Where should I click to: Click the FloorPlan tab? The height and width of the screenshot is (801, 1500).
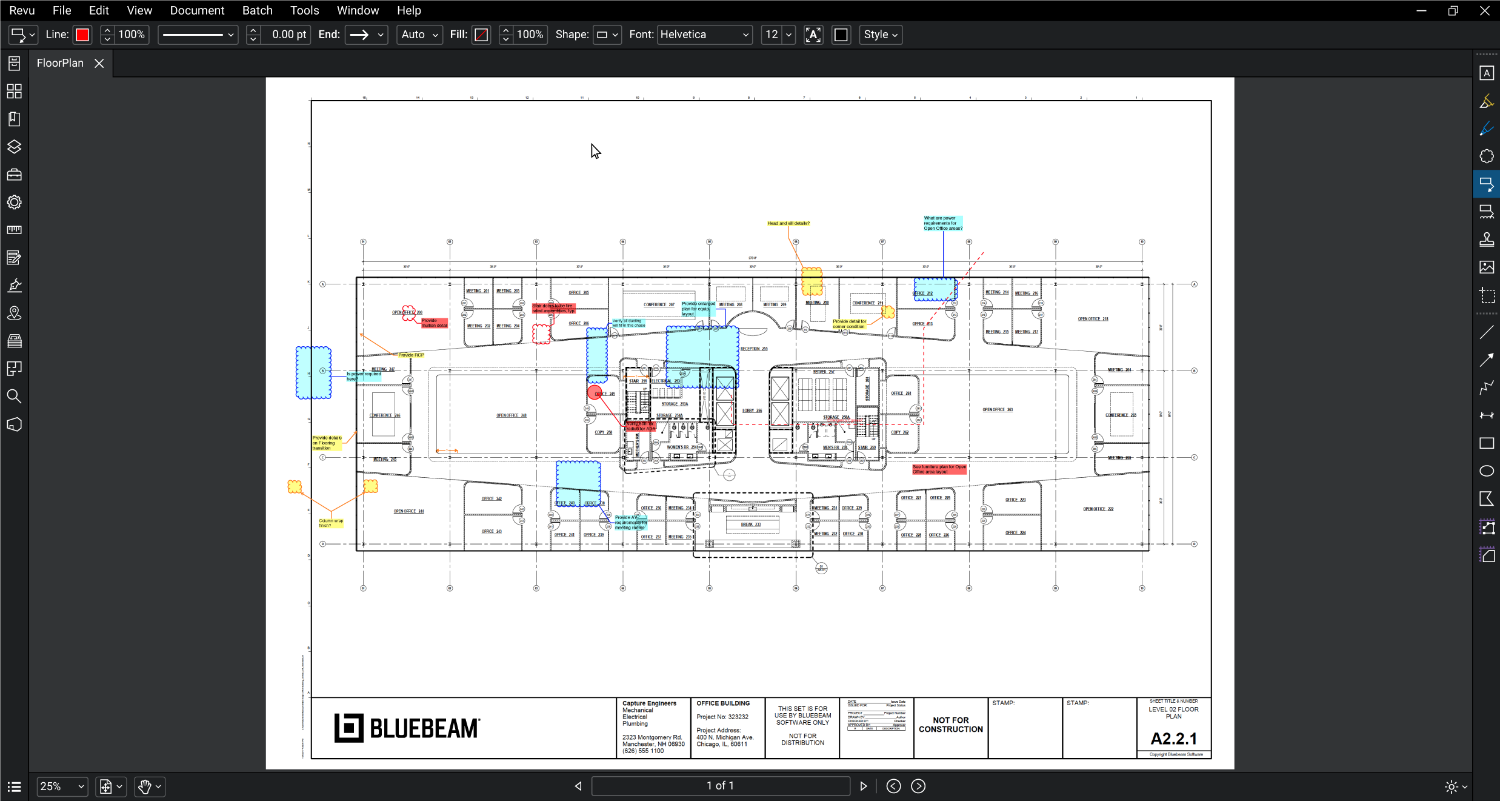click(x=59, y=62)
